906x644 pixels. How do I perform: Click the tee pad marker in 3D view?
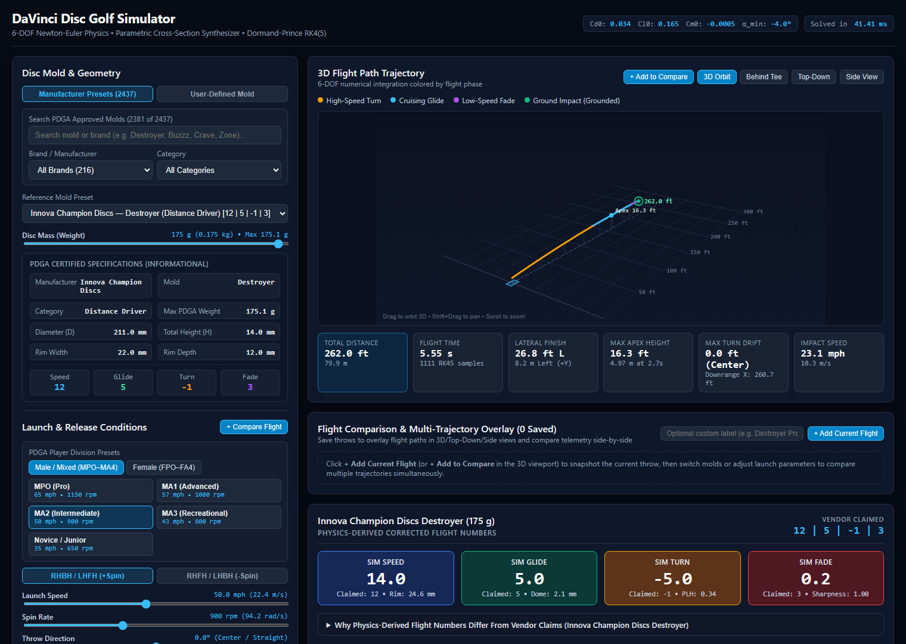(513, 283)
